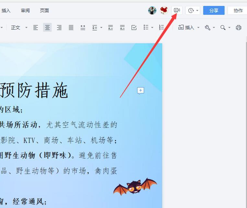Add comment using margin plus icon

pos(140,91)
